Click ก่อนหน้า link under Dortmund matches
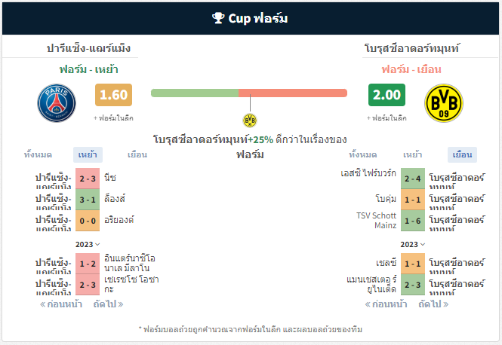This screenshot has height=345, width=502. click(x=386, y=304)
